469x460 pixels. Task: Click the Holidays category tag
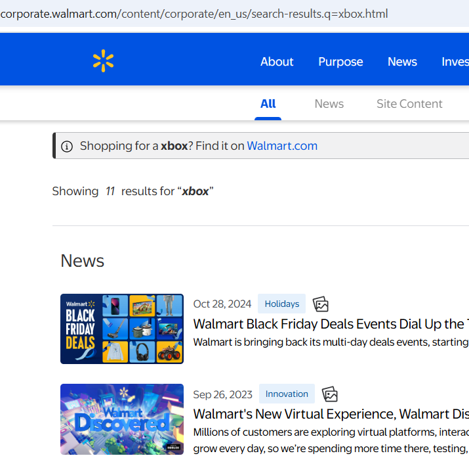point(281,304)
